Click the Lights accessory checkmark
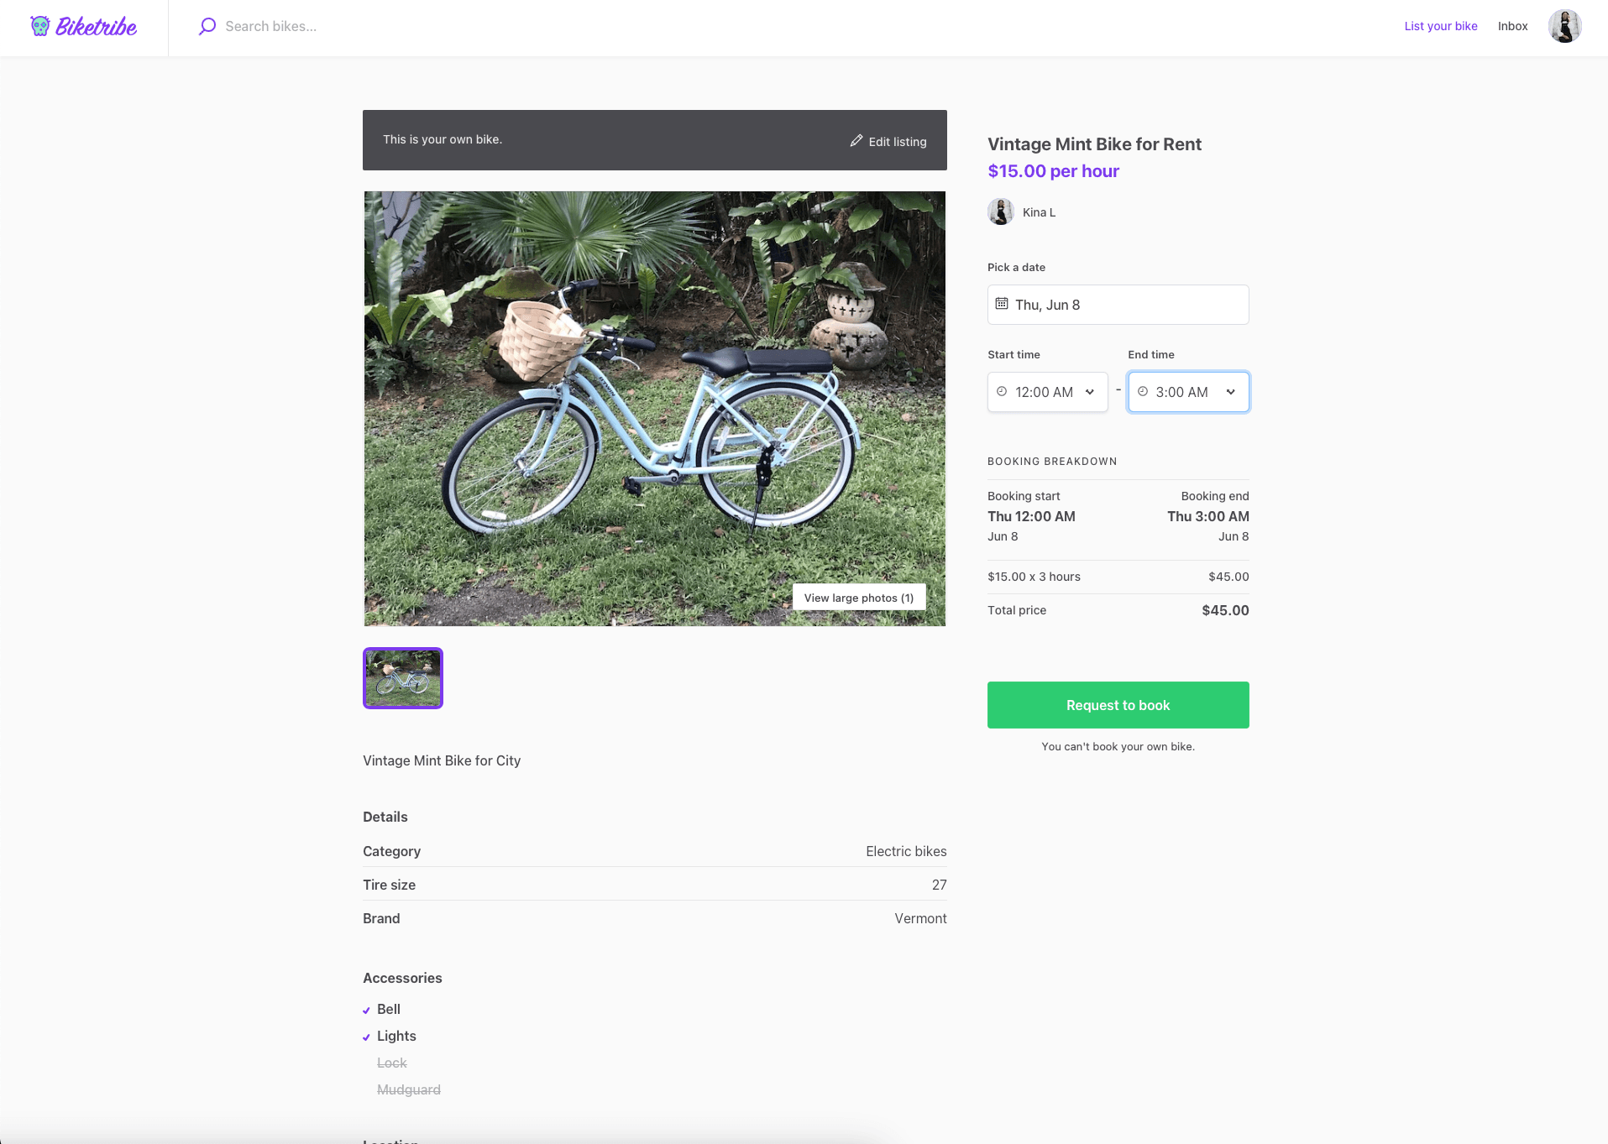Screen dimensions: 1608x1144 pyautogui.click(x=366, y=1037)
